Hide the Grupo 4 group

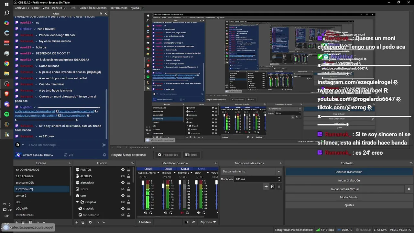coord(123,202)
